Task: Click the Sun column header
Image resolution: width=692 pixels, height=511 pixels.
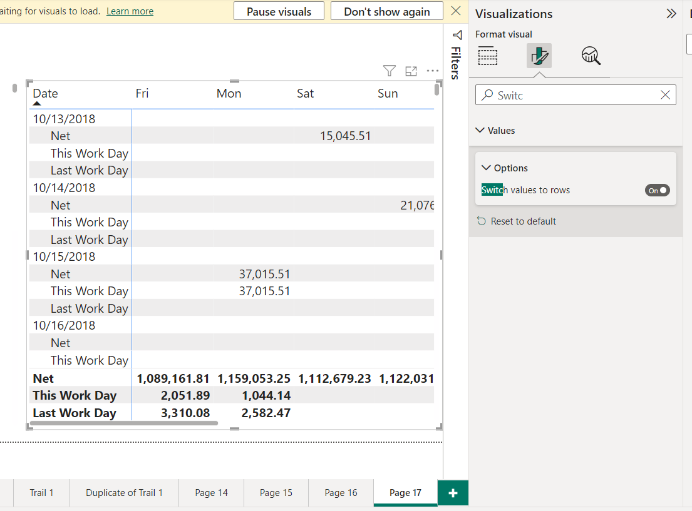Action: [x=388, y=93]
